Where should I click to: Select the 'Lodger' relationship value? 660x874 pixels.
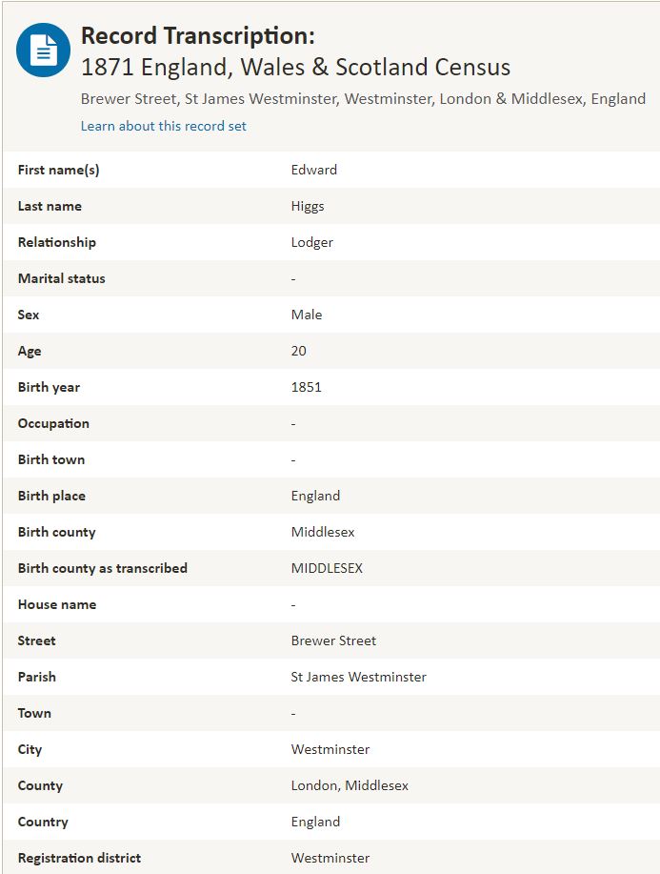pos(312,242)
